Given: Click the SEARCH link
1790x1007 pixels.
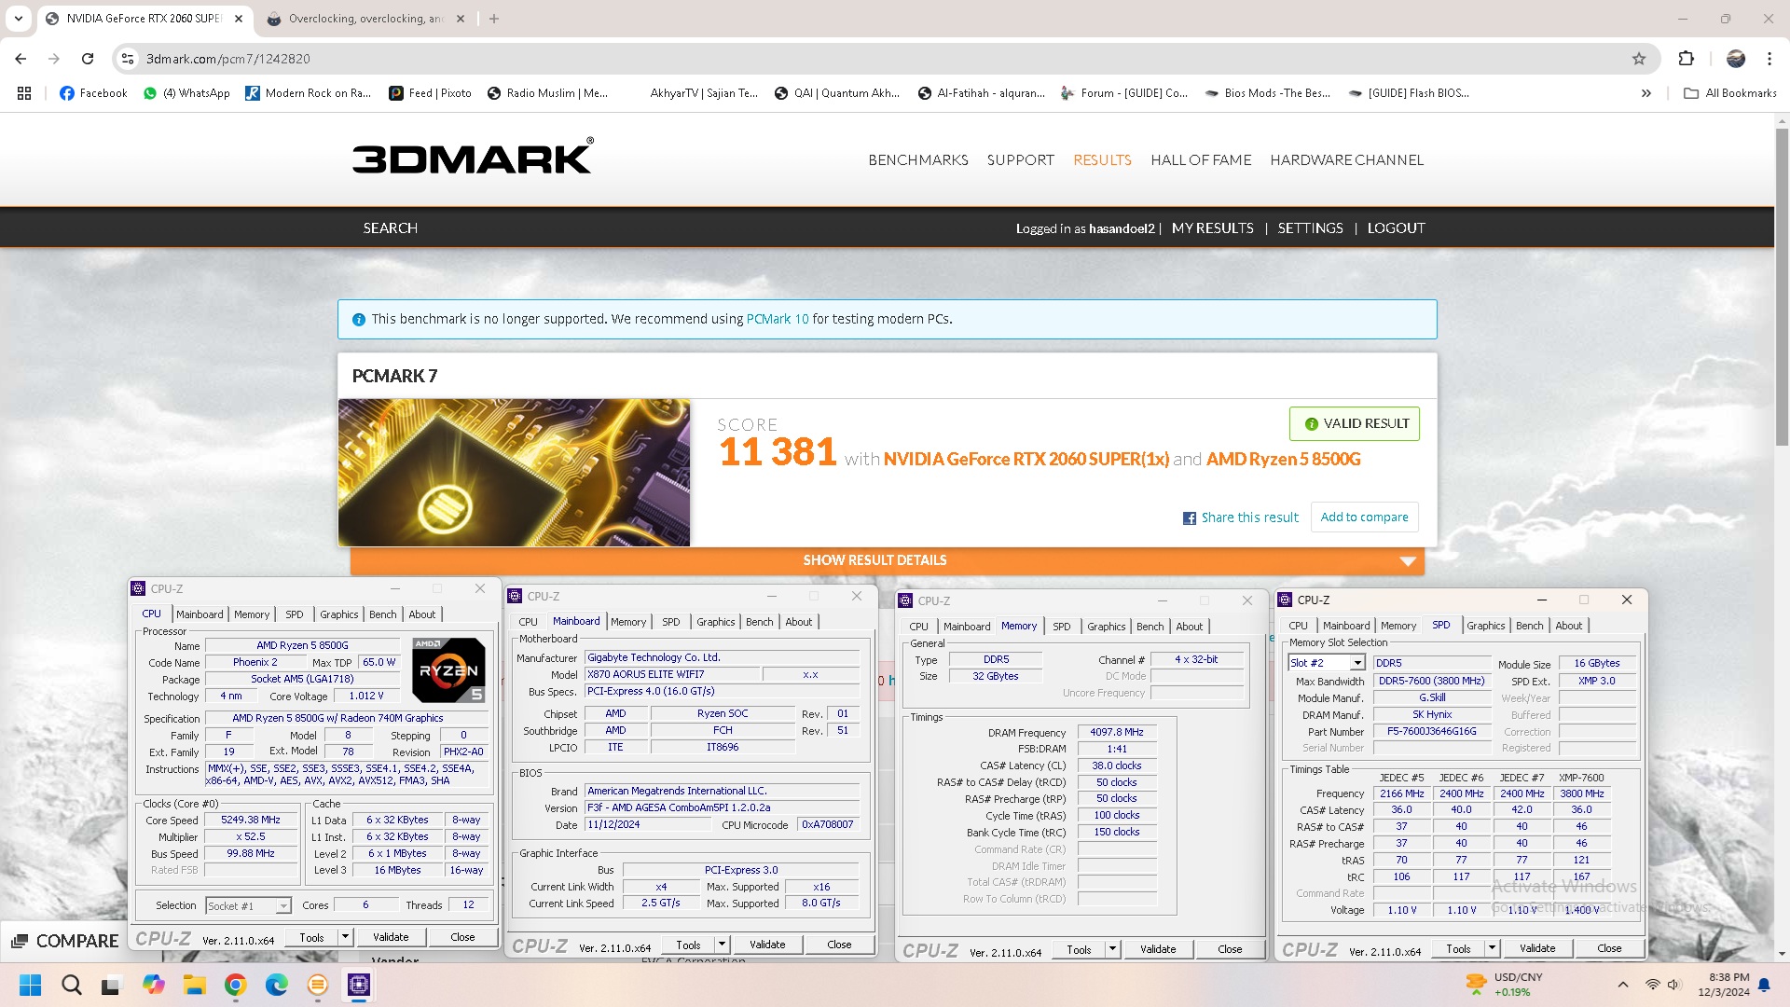Looking at the screenshot, I should [x=390, y=228].
